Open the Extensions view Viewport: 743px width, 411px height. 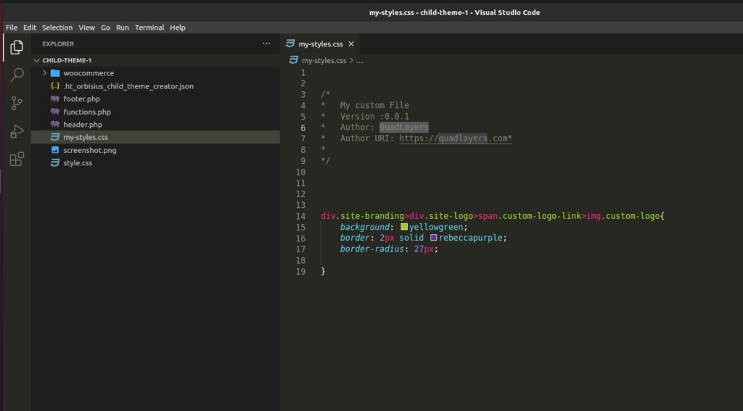click(17, 159)
